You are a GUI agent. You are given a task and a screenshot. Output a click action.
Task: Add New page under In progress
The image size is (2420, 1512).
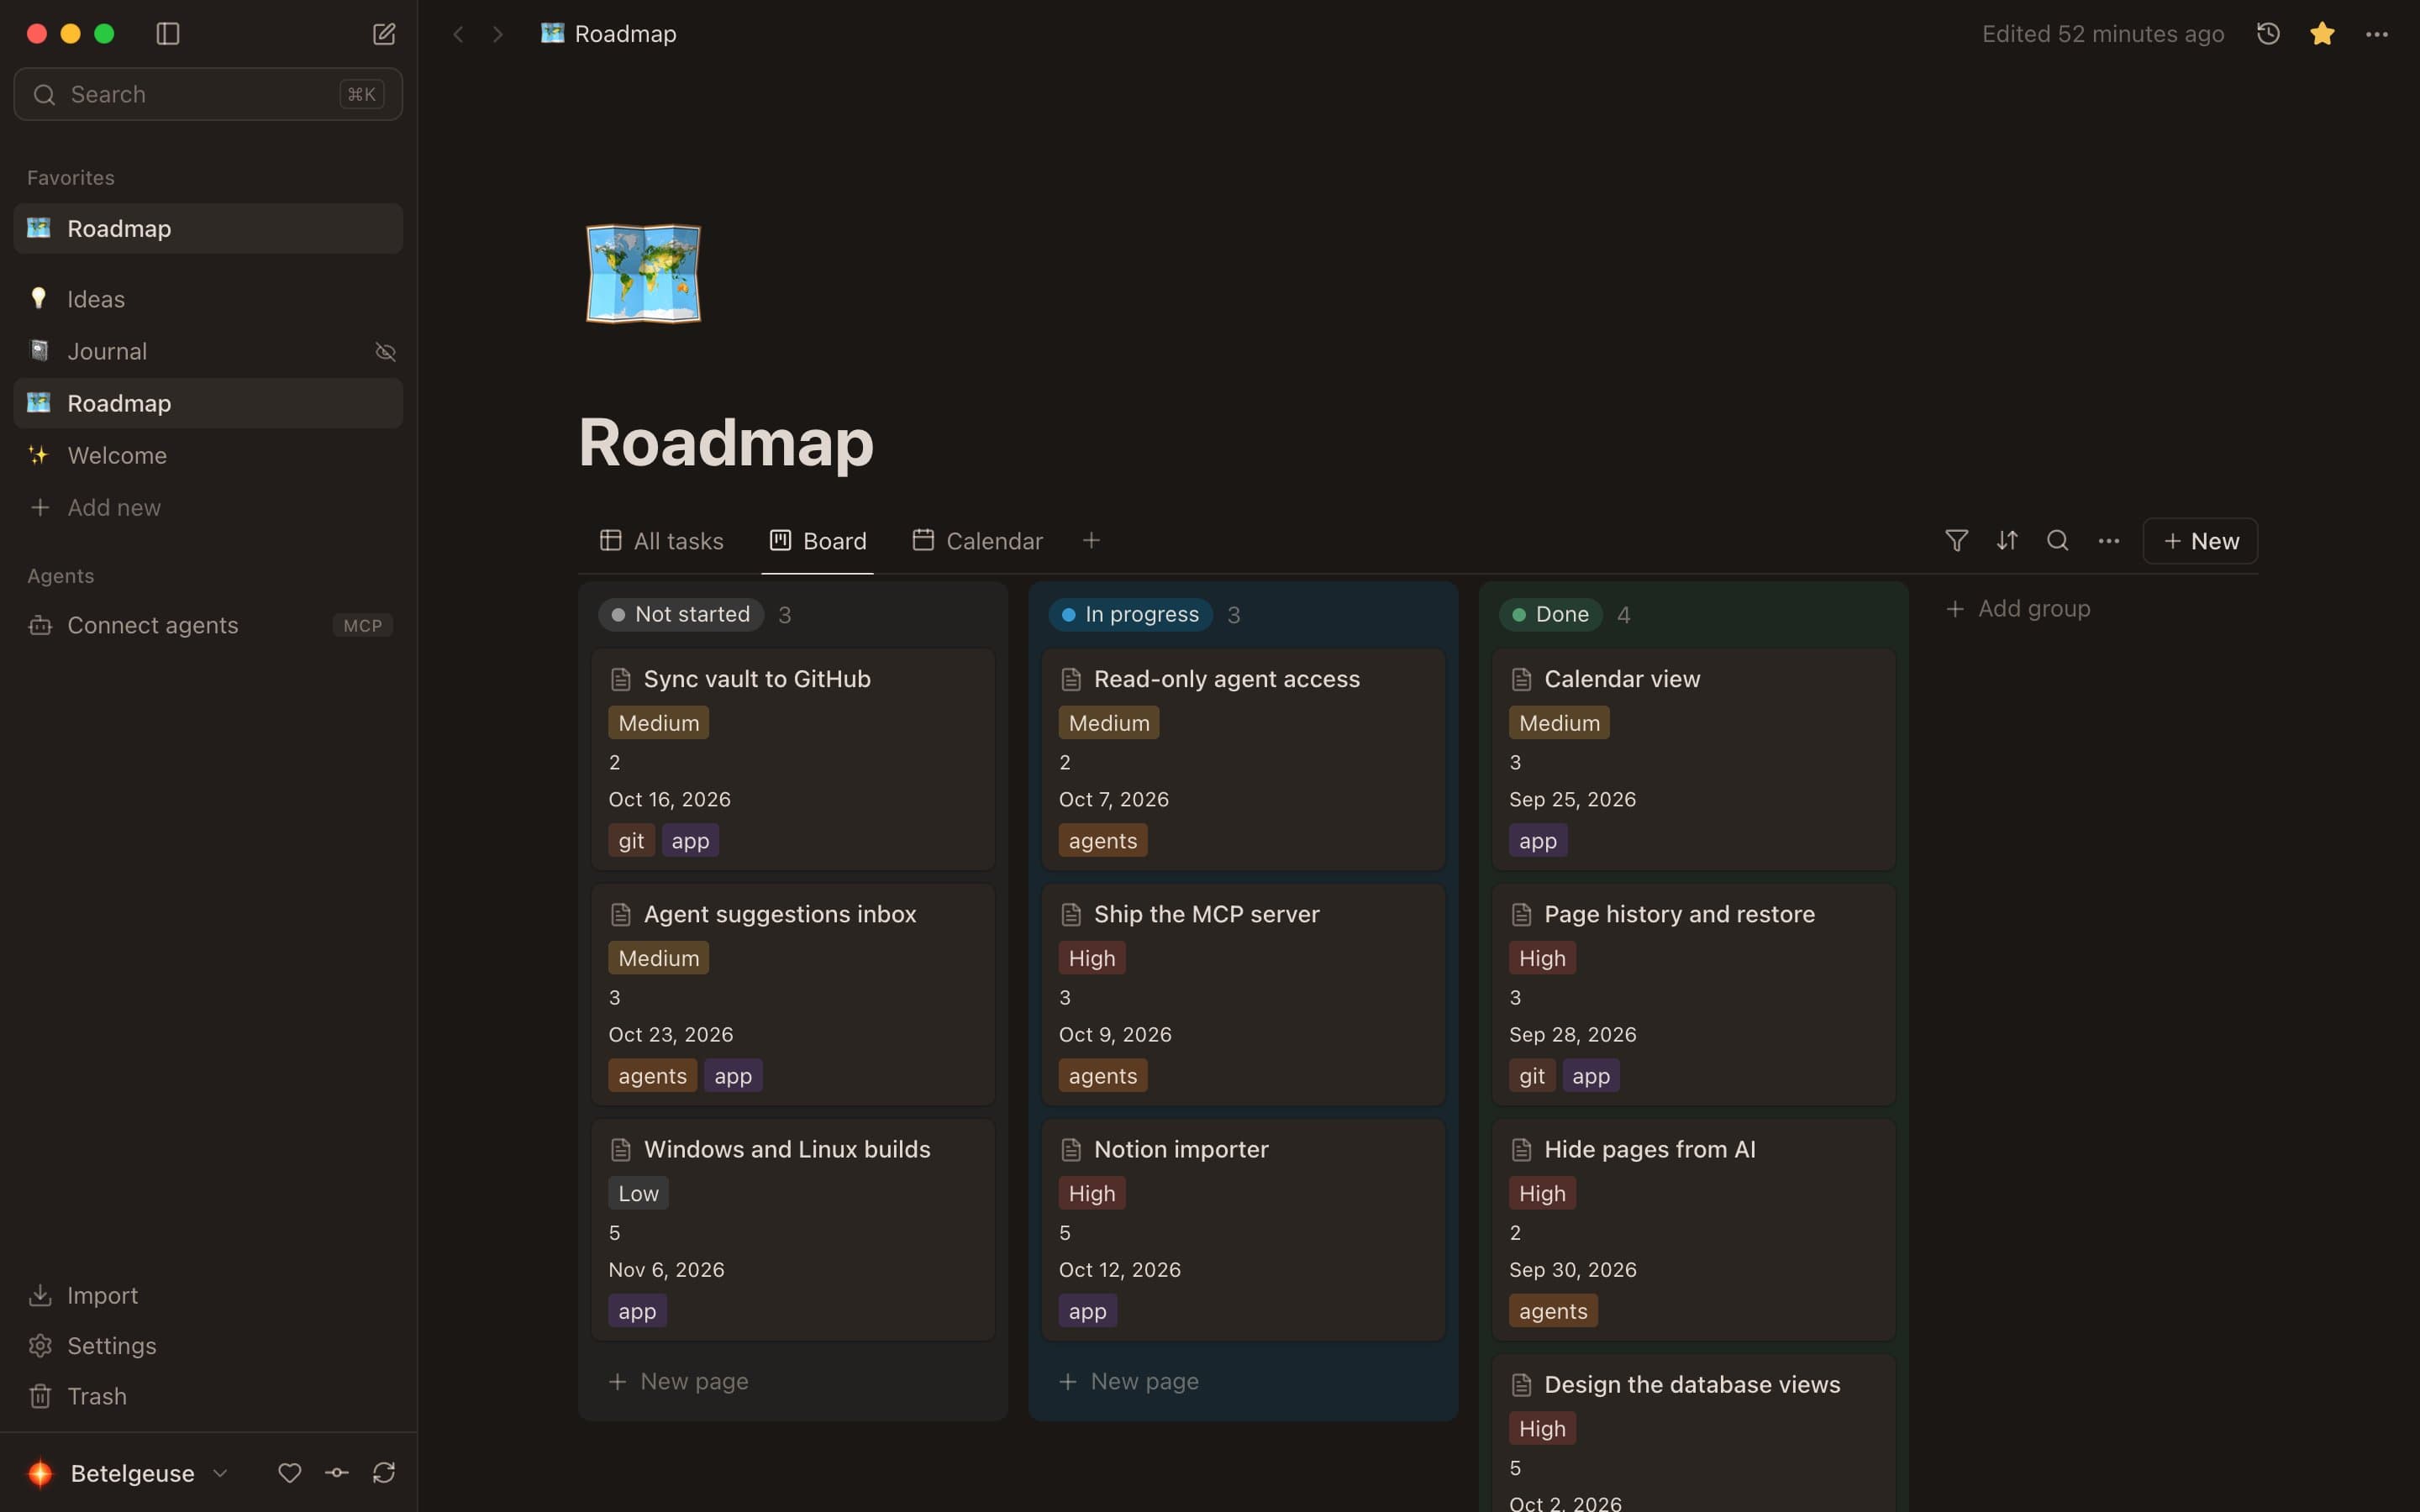point(1129,1381)
